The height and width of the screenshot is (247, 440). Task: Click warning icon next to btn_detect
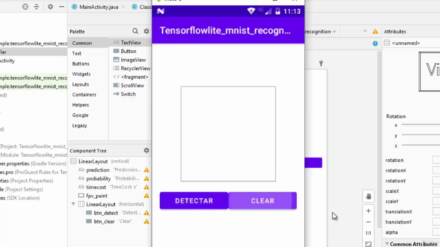point(146,213)
